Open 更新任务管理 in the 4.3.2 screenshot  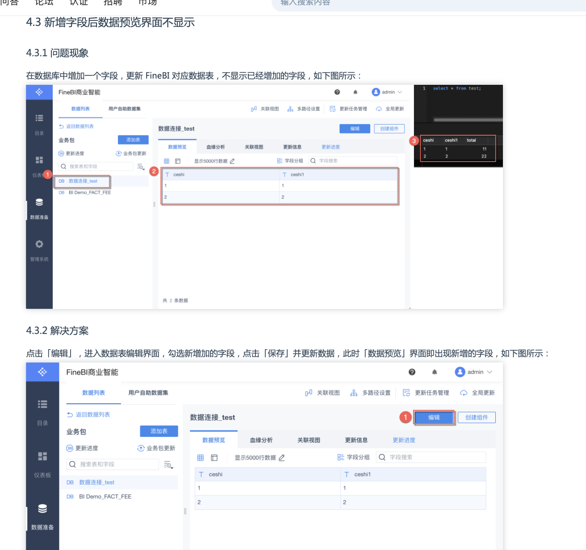426,393
